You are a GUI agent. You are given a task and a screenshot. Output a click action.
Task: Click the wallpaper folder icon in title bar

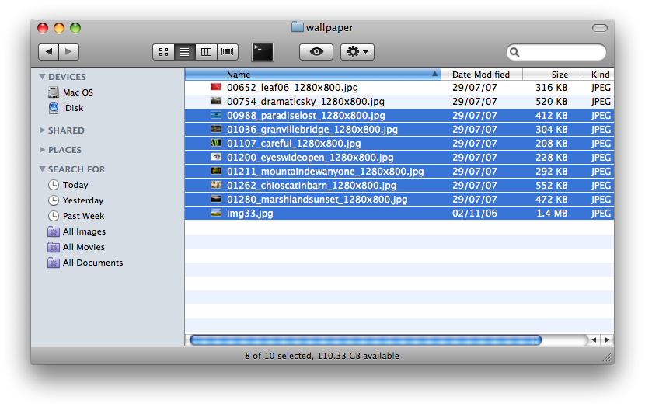(x=297, y=27)
